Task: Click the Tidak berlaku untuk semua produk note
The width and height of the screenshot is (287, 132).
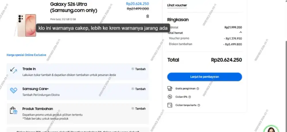Action: pyautogui.click(x=45, y=119)
